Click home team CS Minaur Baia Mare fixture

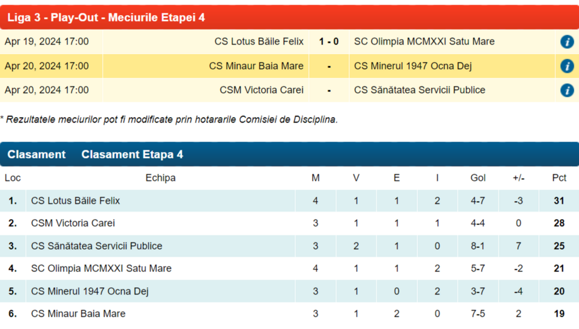256,66
